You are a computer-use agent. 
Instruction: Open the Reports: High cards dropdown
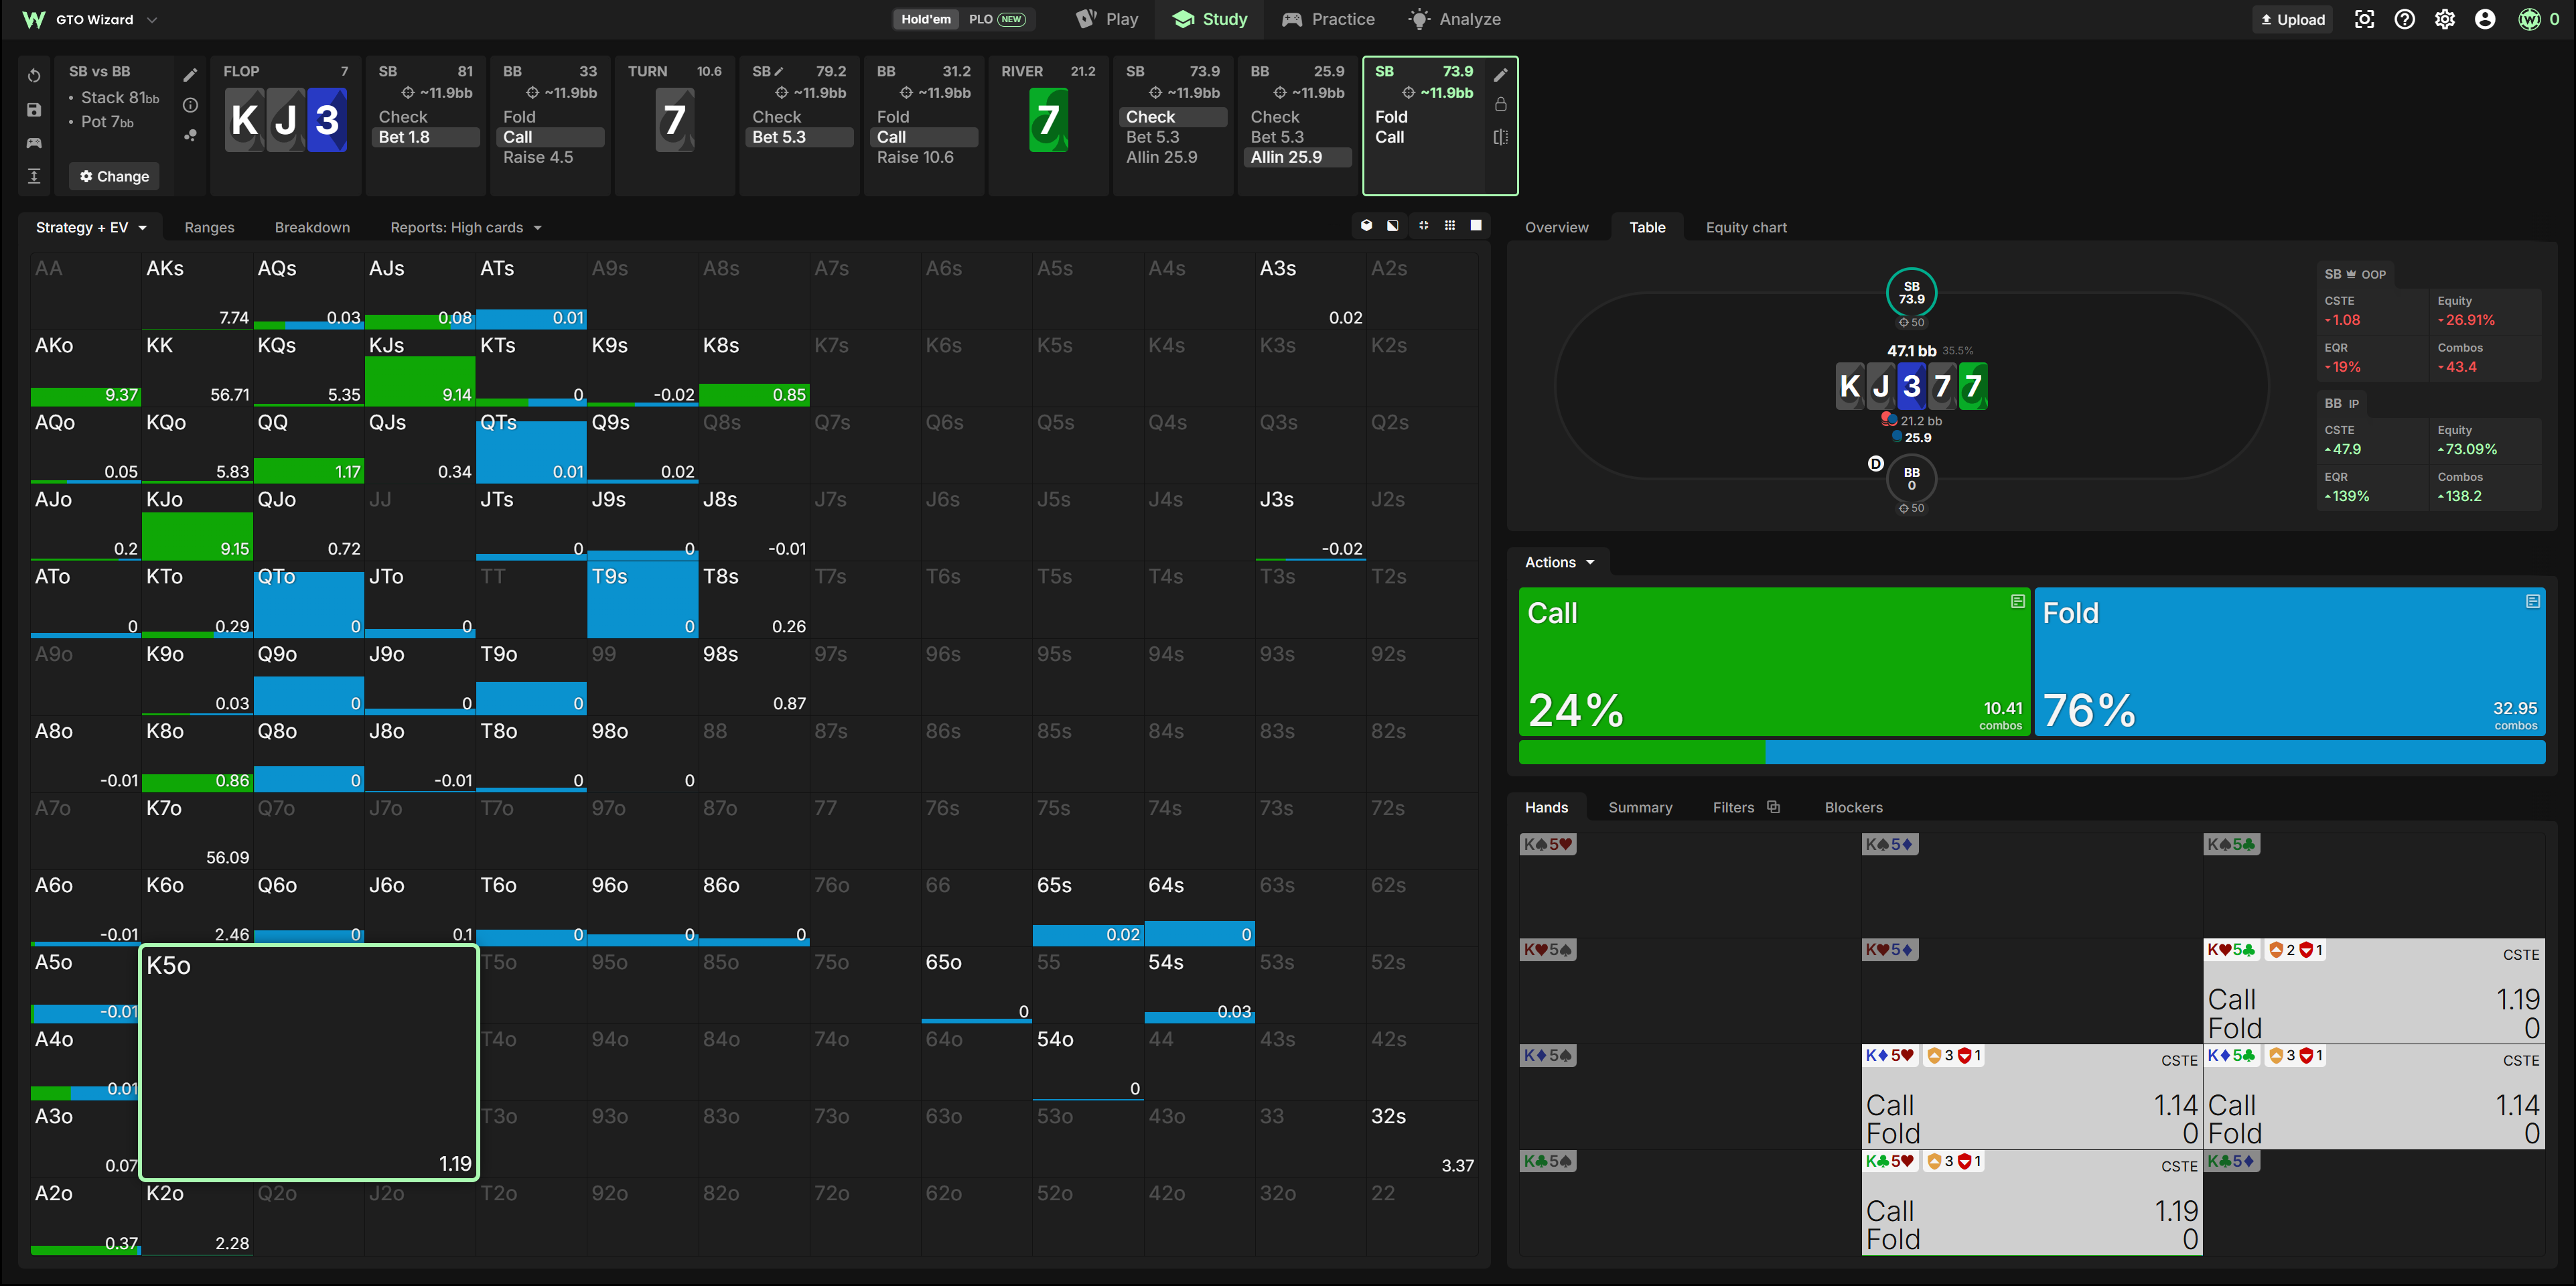pyautogui.click(x=465, y=227)
